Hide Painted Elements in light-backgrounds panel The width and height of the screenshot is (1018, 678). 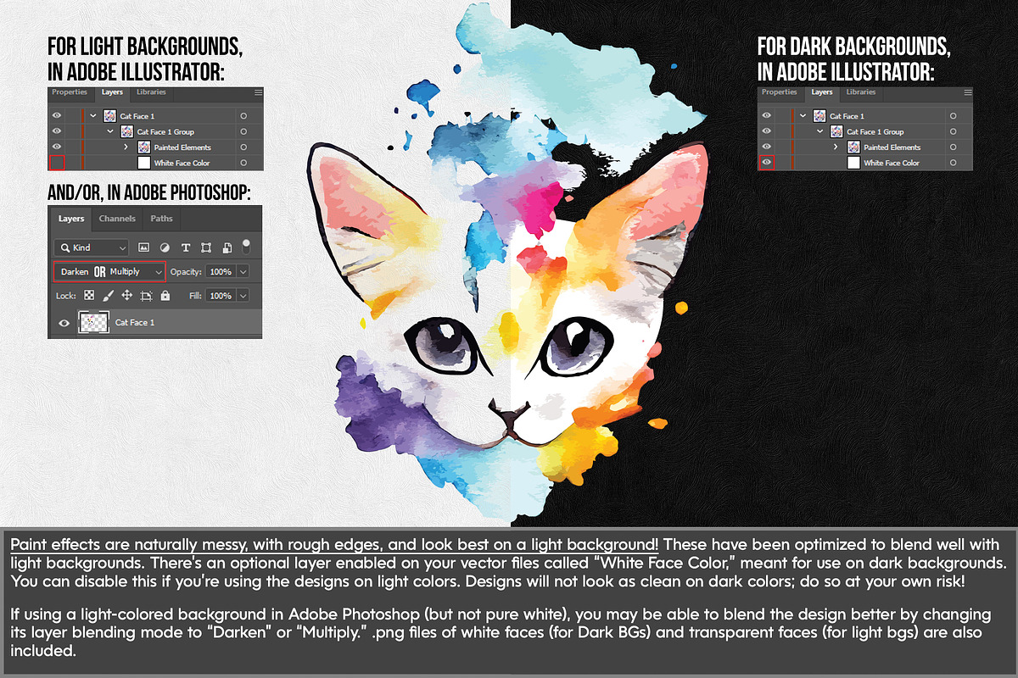point(57,147)
